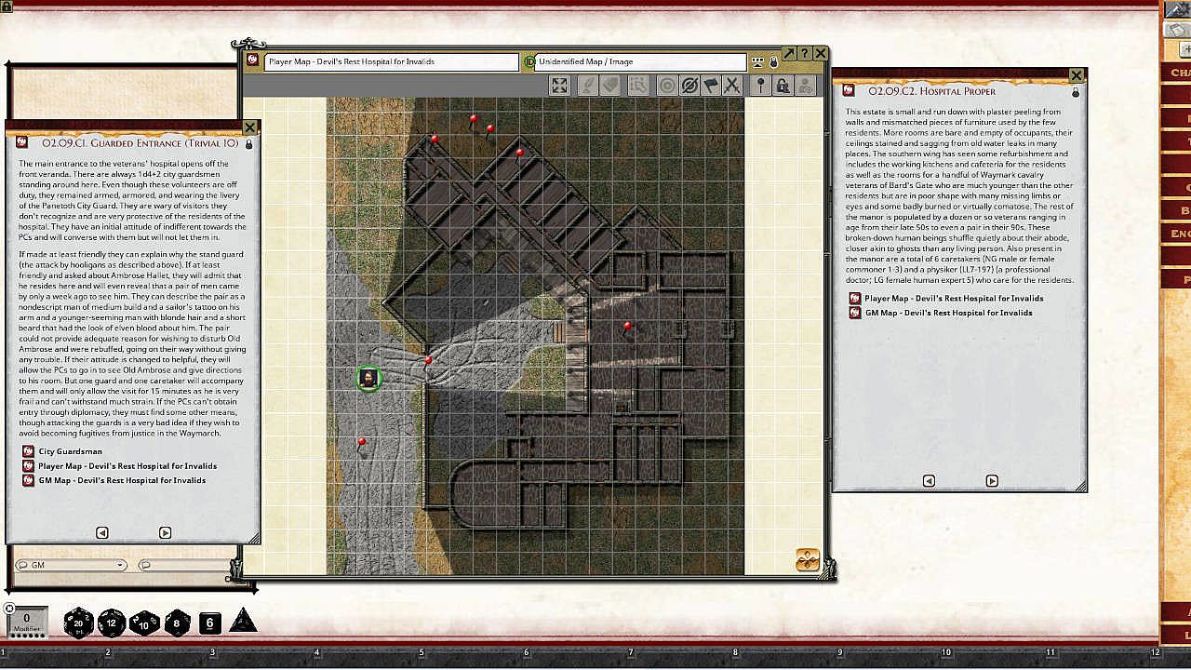Toggle the targeting tool in map toolbar

click(x=667, y=86)
